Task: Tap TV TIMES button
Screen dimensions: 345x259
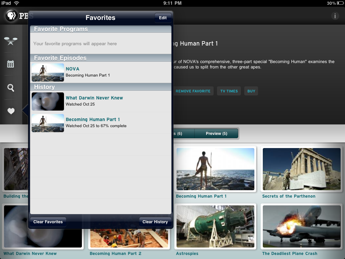Action: (229, 91)
